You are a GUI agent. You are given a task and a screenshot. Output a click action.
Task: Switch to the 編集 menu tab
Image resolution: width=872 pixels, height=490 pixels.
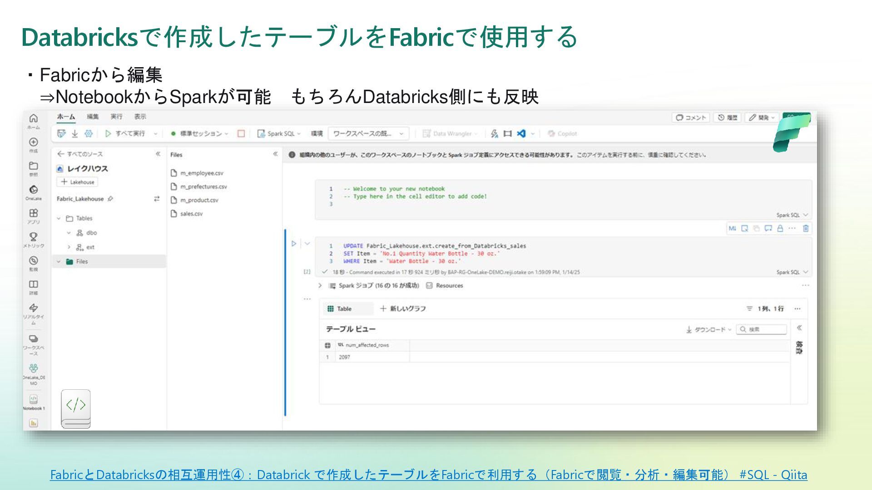(x=93, y=117)
